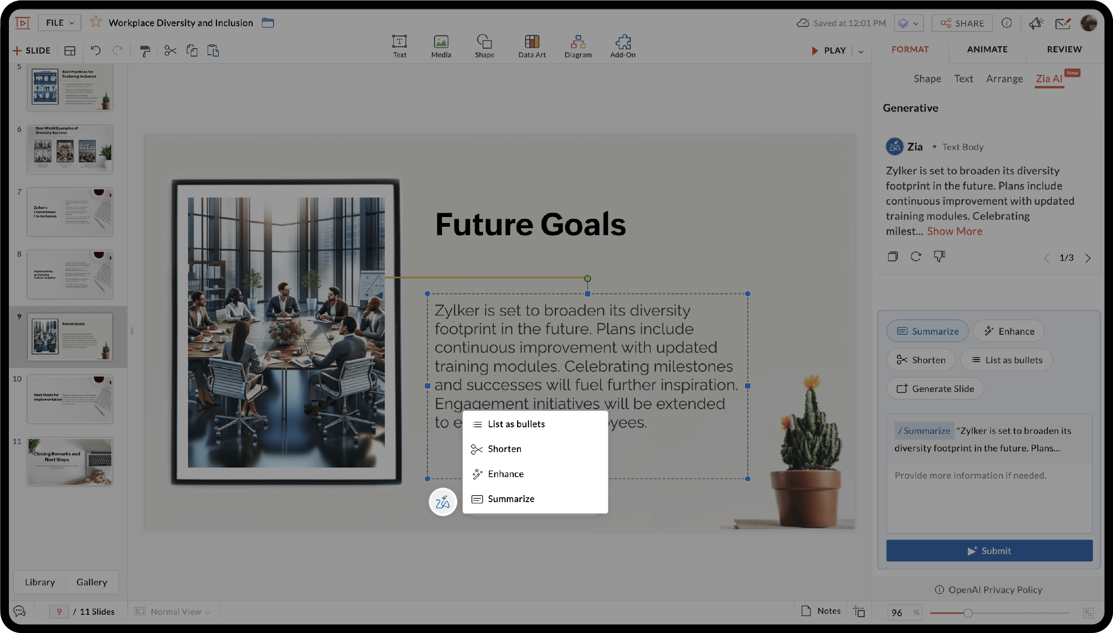This screenshot has width=1113, height=633.
Task: Click the zoom slider handle
Action: click(968, 613)
